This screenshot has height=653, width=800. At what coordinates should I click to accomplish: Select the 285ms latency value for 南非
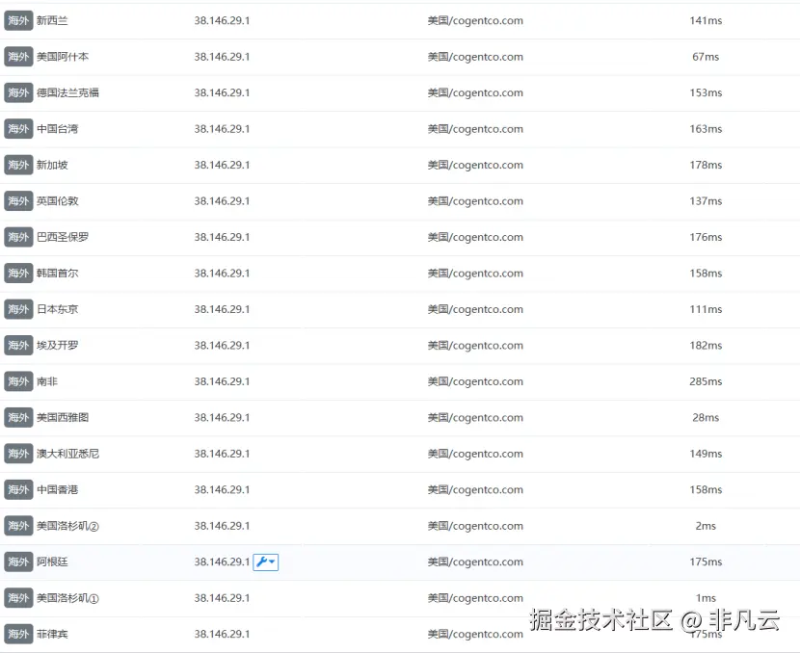coord(706,381)
